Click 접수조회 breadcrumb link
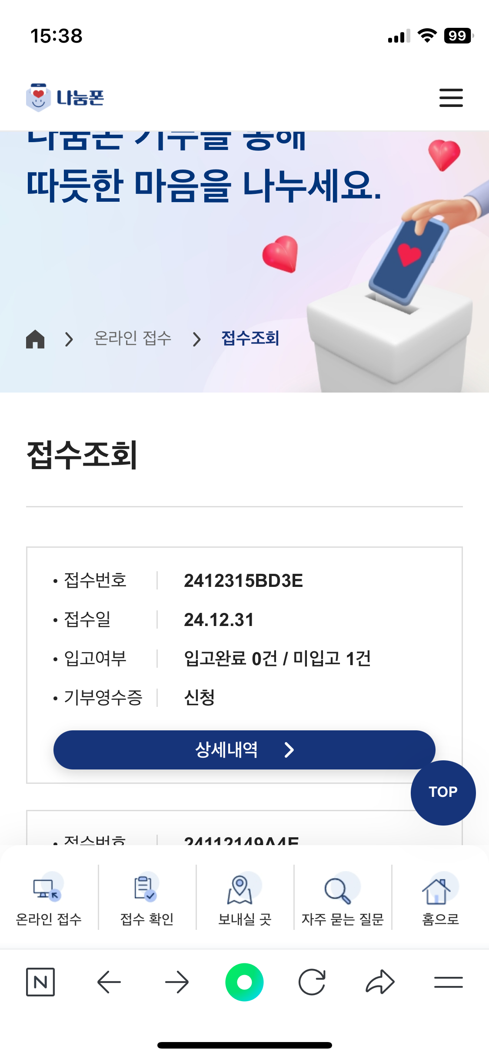The height and width of the screenshot is (1059, 489). [250, 338]
